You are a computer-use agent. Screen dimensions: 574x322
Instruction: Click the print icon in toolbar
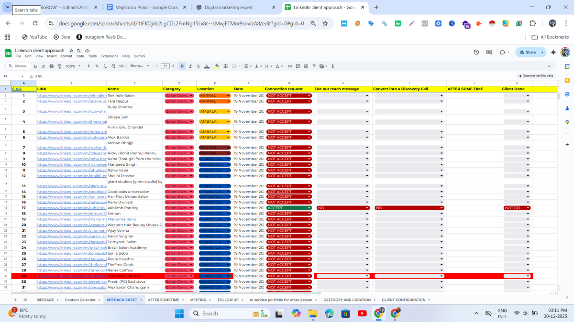pos(52,66)
